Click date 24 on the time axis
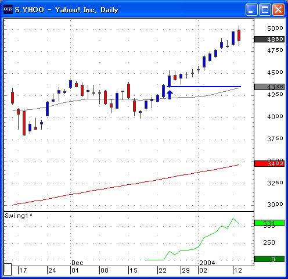The image size is (288, 279). click(52, 270)
